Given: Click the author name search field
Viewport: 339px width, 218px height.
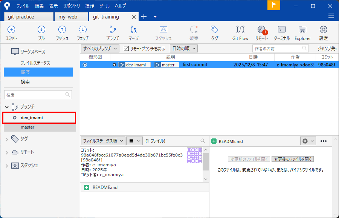Looking at the screenshot, I should click(277, 49).
